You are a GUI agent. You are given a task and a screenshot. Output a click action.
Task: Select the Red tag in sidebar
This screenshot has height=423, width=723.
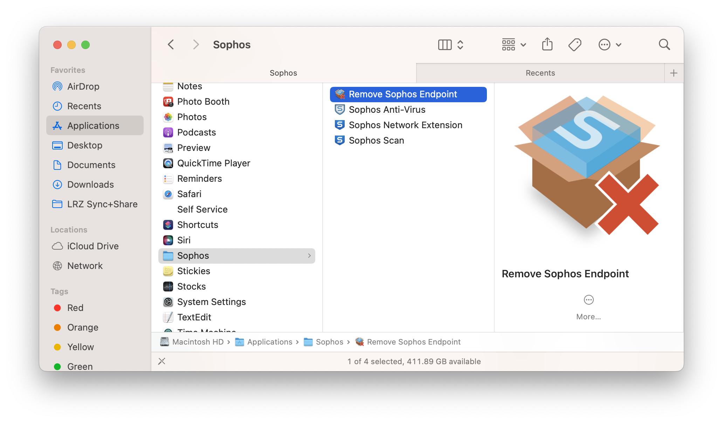(75, 308)
